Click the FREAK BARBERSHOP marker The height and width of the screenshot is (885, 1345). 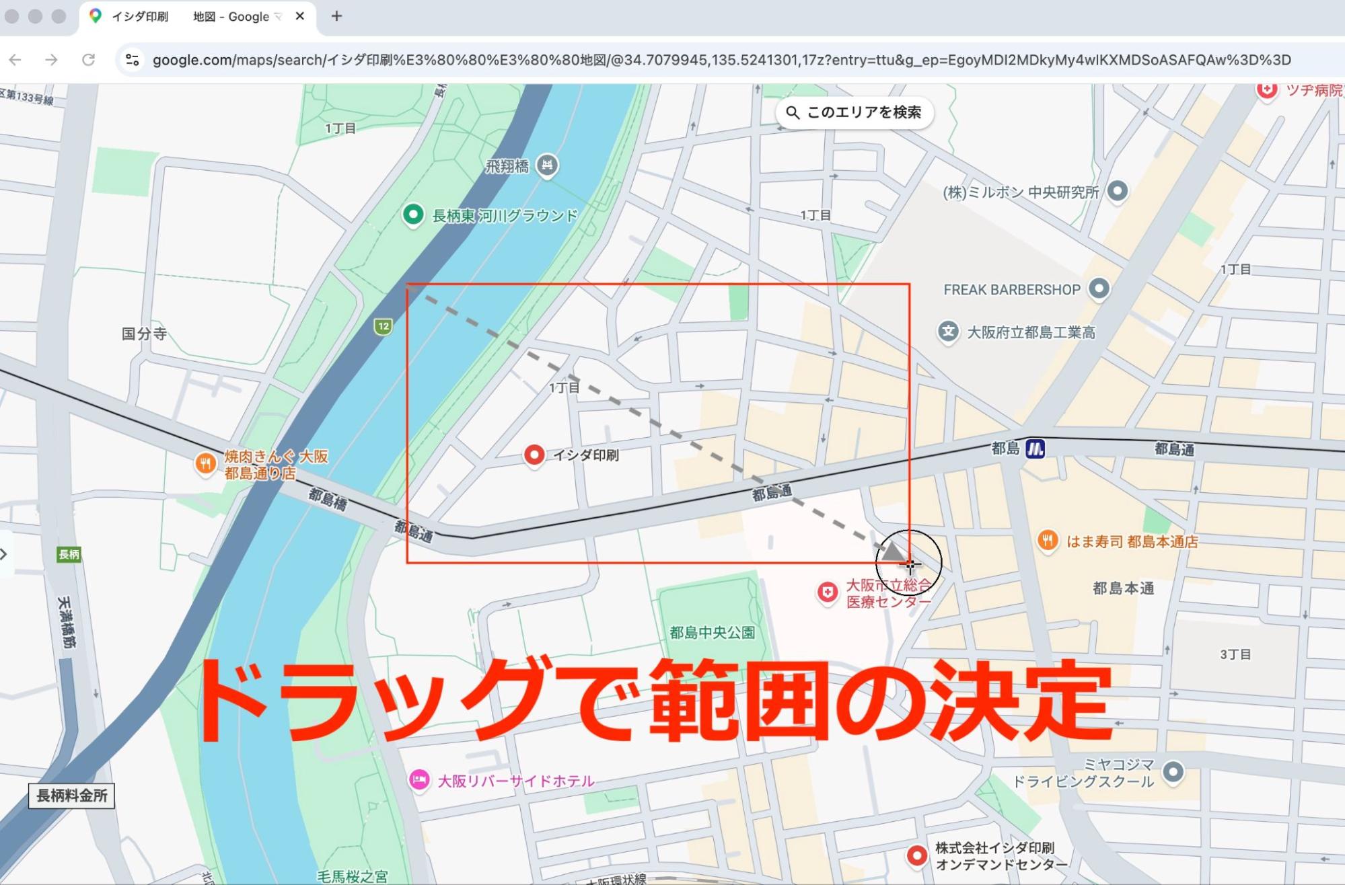[x=1099, y=289]
